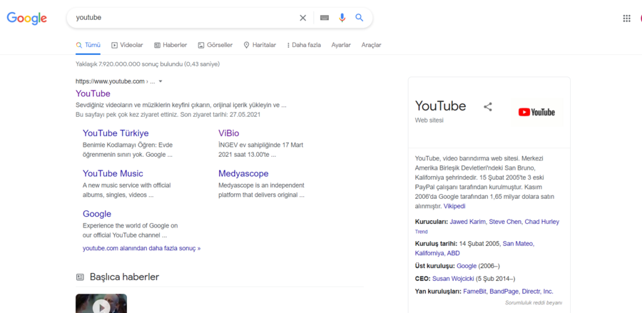The width and height of the screenshot is (642, 313).
Task: Click the https://www.youtube.com URL text
Action: click(x=110, y=81)
